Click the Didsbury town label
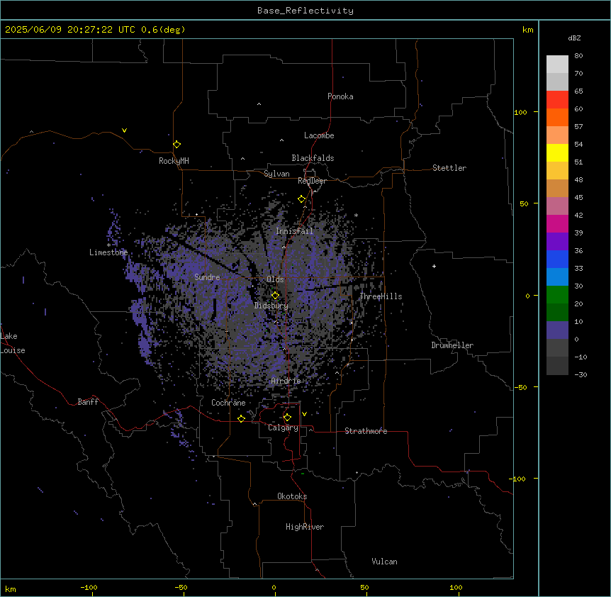The height and width of the screenshot is (597, 611). tap(271, 306)
